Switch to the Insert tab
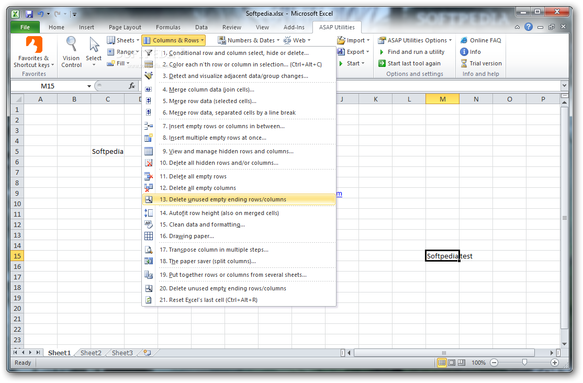 (86, 27)
